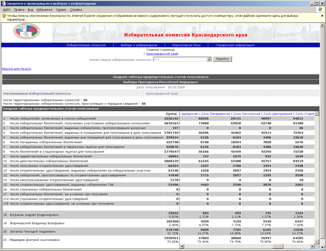Click the Краснодарский край breadcrumb link
This screenshot has height=251, width=326.
162,54
